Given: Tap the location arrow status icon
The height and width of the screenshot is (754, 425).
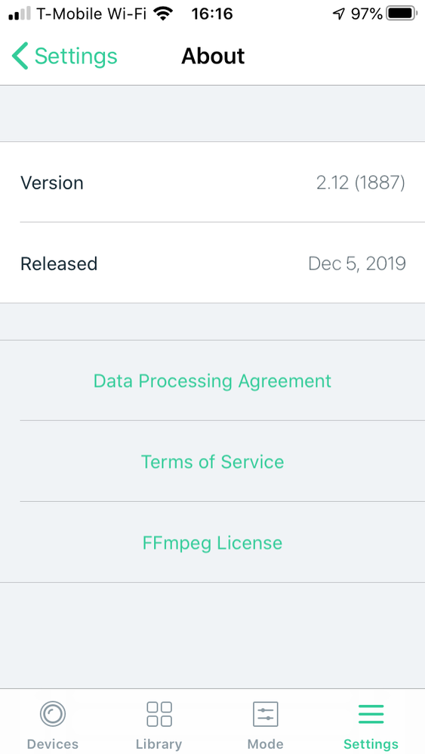Looking at the screenshot, I should coord(339,14).
